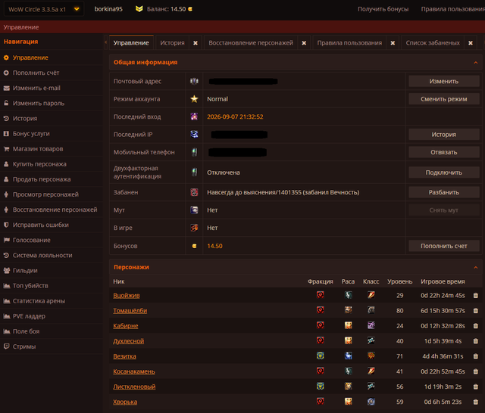485x413 pixels.
Task: Close the Список забаненых tab
Action: click(x=471, y=43)
